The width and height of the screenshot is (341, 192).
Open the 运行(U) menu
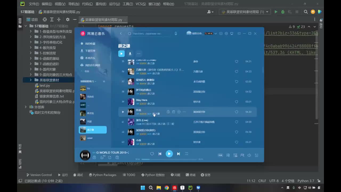(x=115, y=4)
